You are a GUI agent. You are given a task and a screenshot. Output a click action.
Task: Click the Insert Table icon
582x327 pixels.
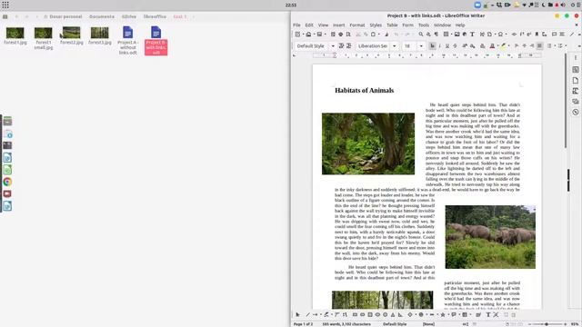click(446, 35)
